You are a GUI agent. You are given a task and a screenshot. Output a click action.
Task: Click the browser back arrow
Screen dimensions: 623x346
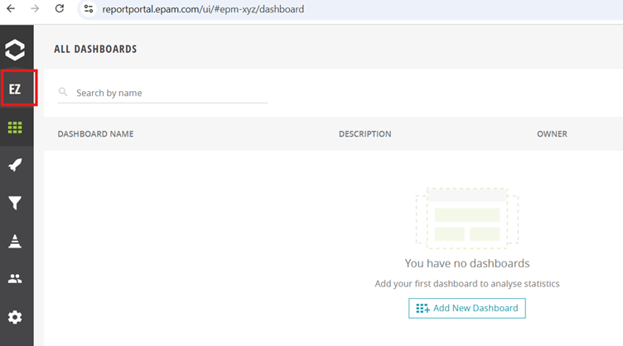[11, 8]
